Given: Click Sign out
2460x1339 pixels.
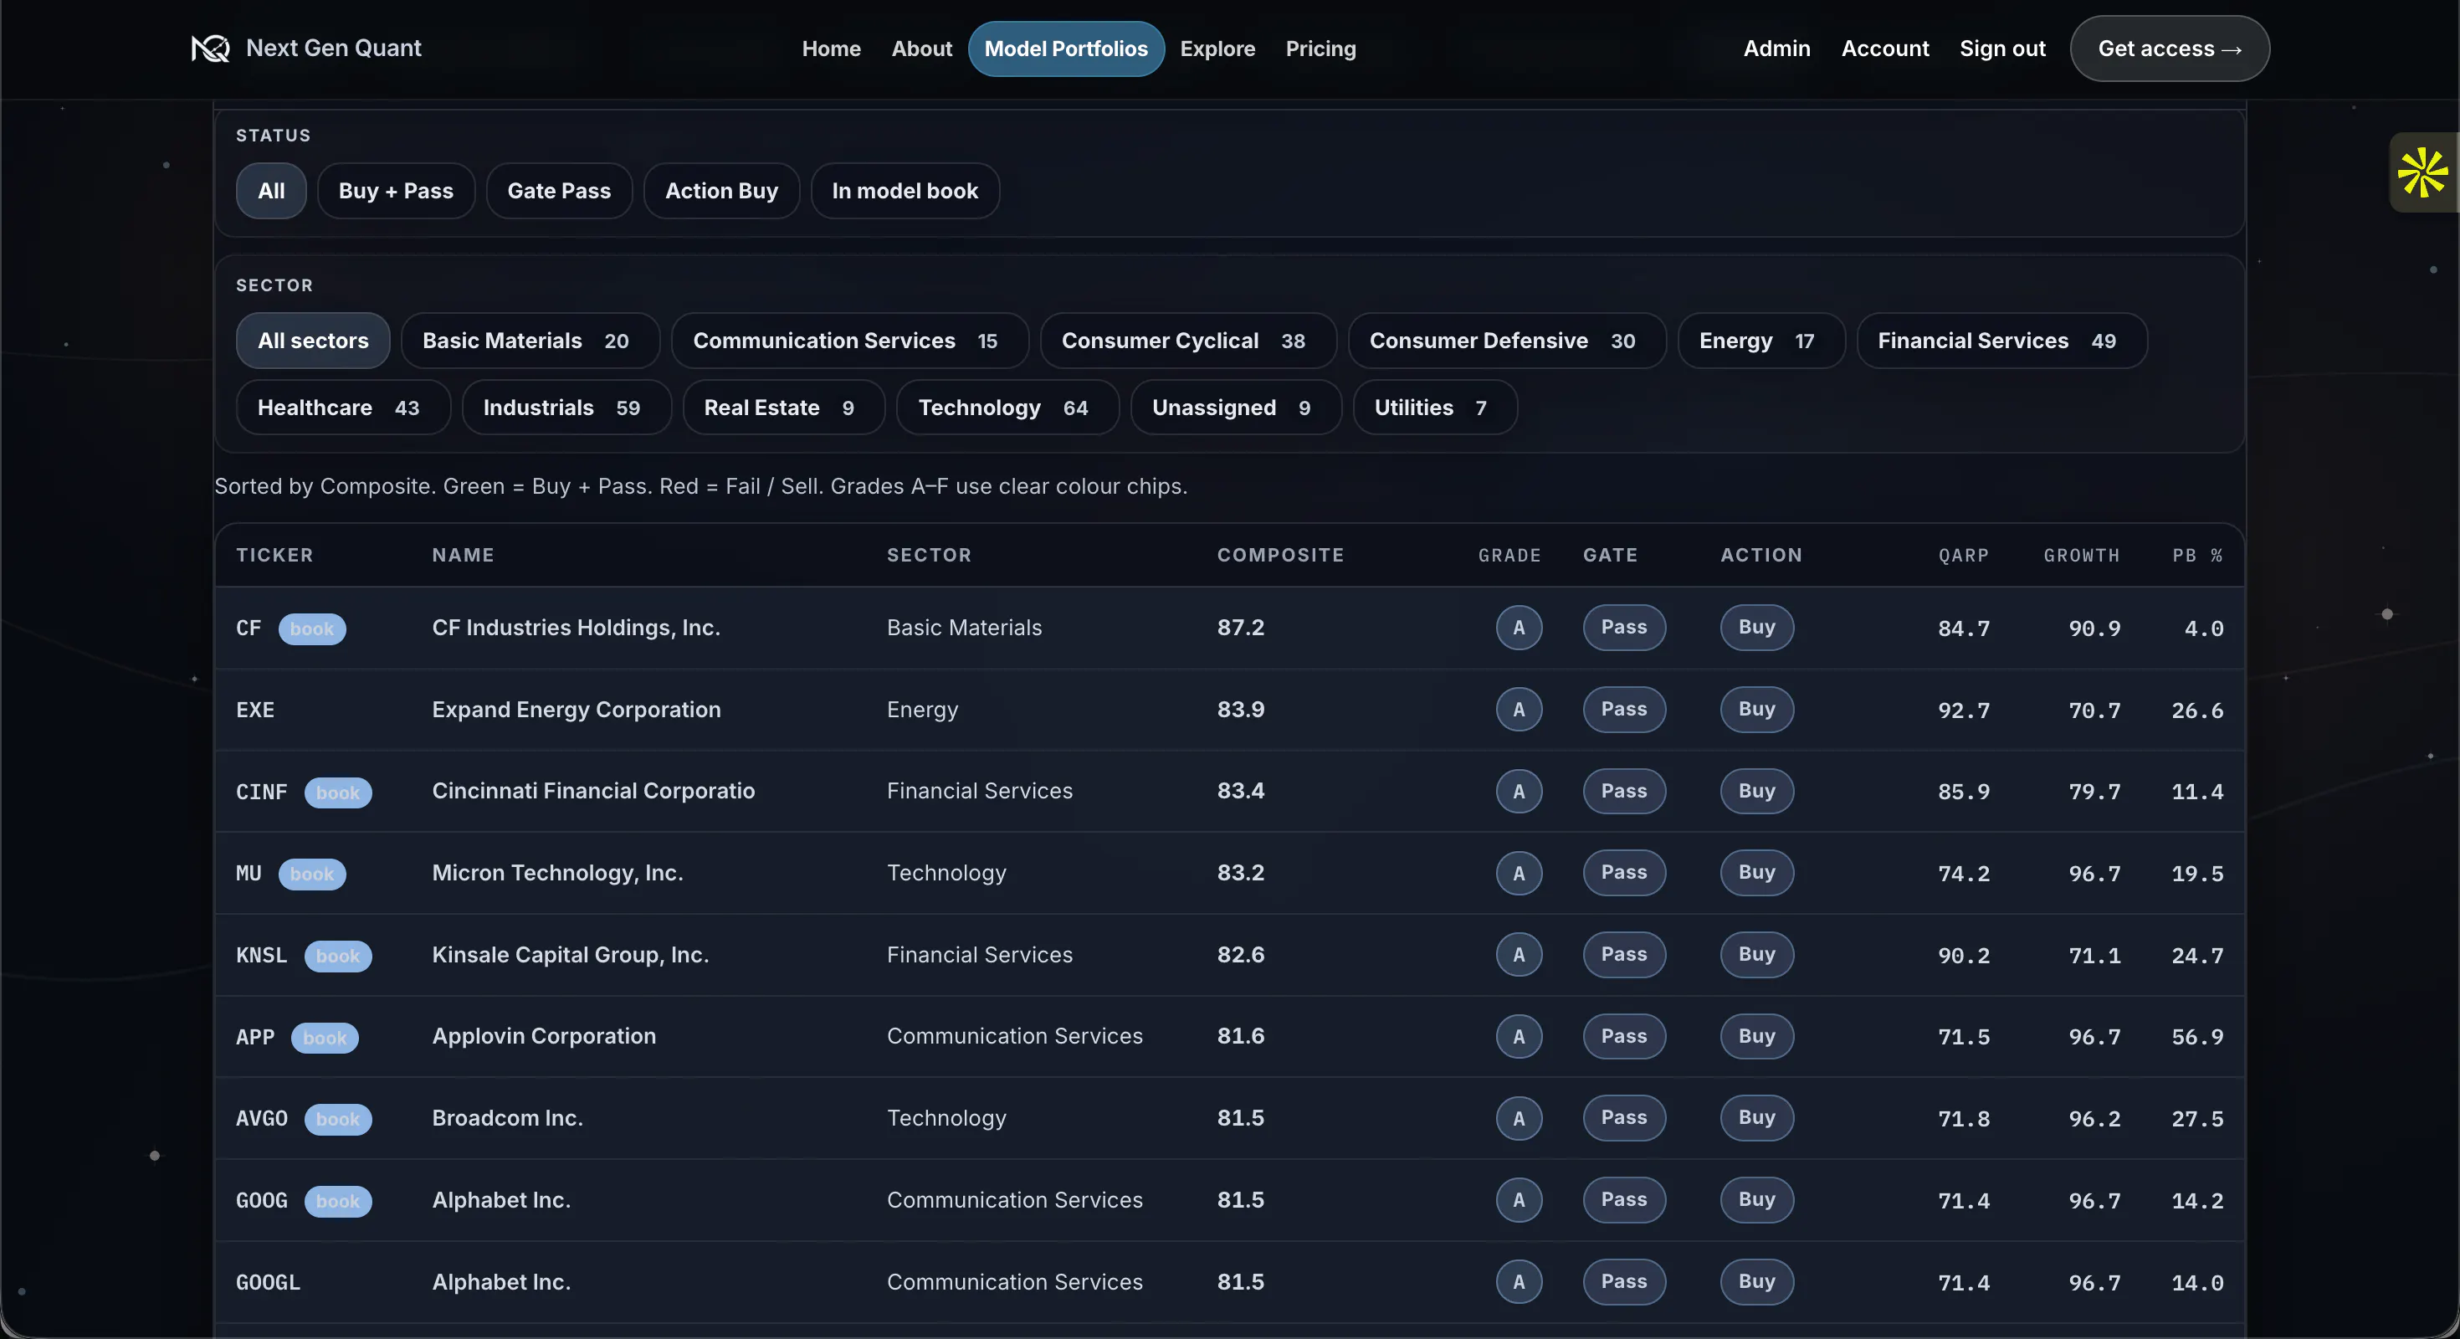Looking at the screenshot, I should click(2001, 49).
